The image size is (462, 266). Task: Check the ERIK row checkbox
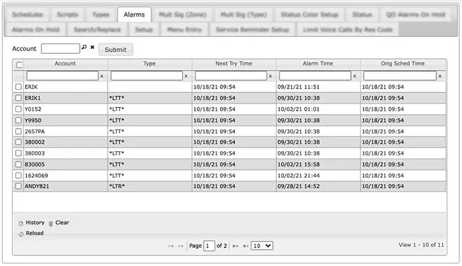(x=18, y=86)
